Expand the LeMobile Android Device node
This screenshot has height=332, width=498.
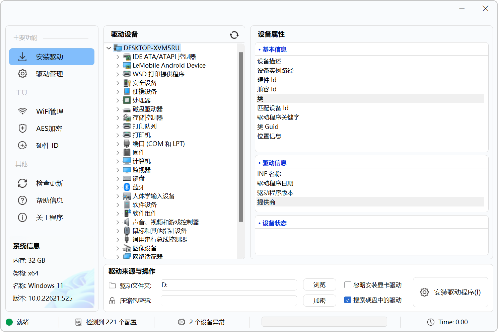(118, 66)
